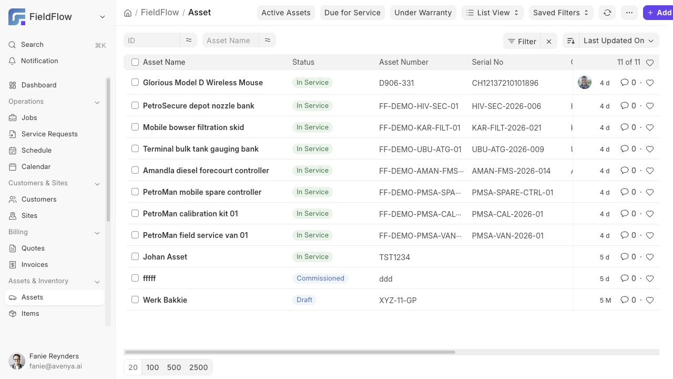Open Items in the sidebar
The width and height of the screenshot is (673, 379).
click(55, 314)
